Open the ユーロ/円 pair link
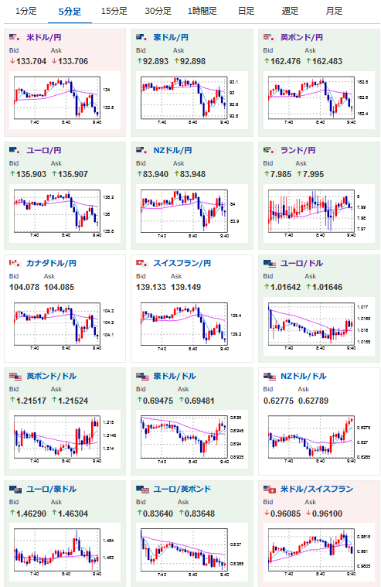The width and height of the screenshot is (381, 587). pyautogui.click(x=44, y=150)
